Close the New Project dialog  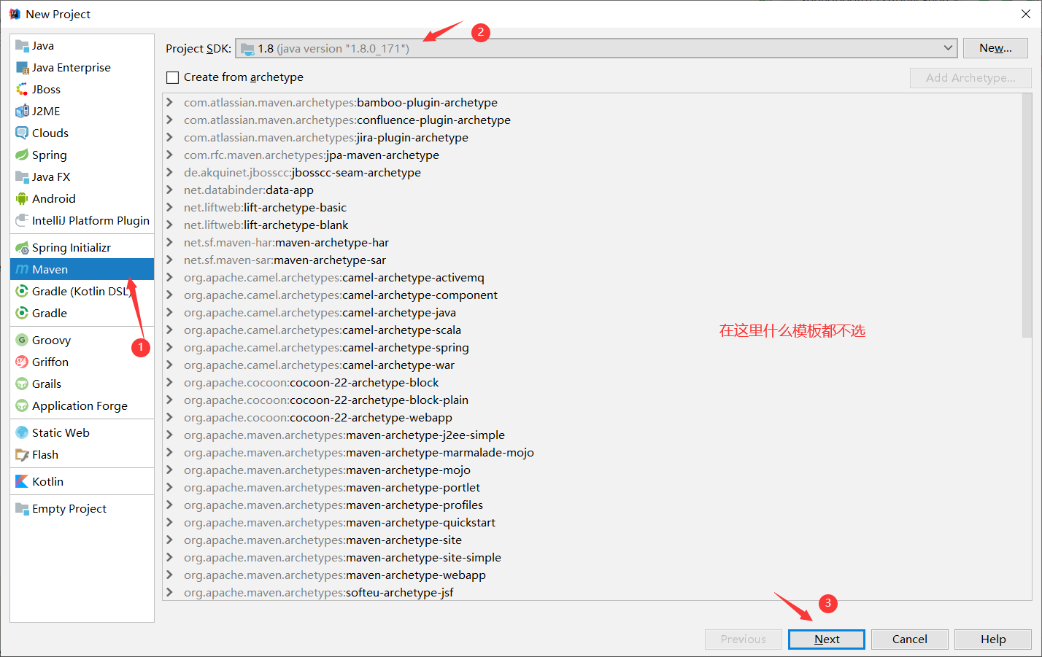1025,14
